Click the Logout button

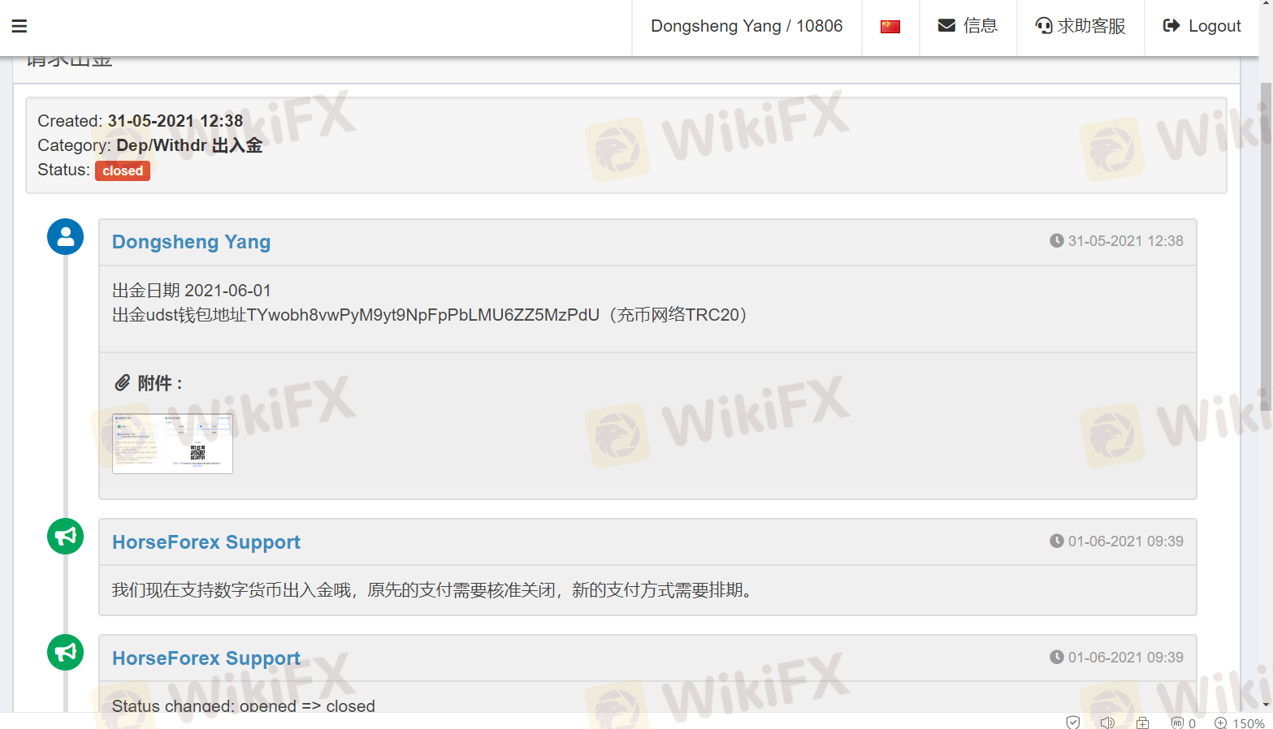coord(1202,26)
